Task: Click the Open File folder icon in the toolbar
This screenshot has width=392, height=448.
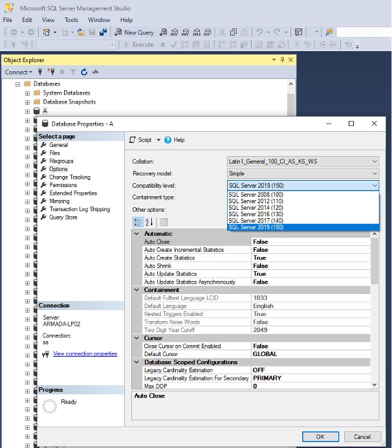Action: (x=81, y=32)
